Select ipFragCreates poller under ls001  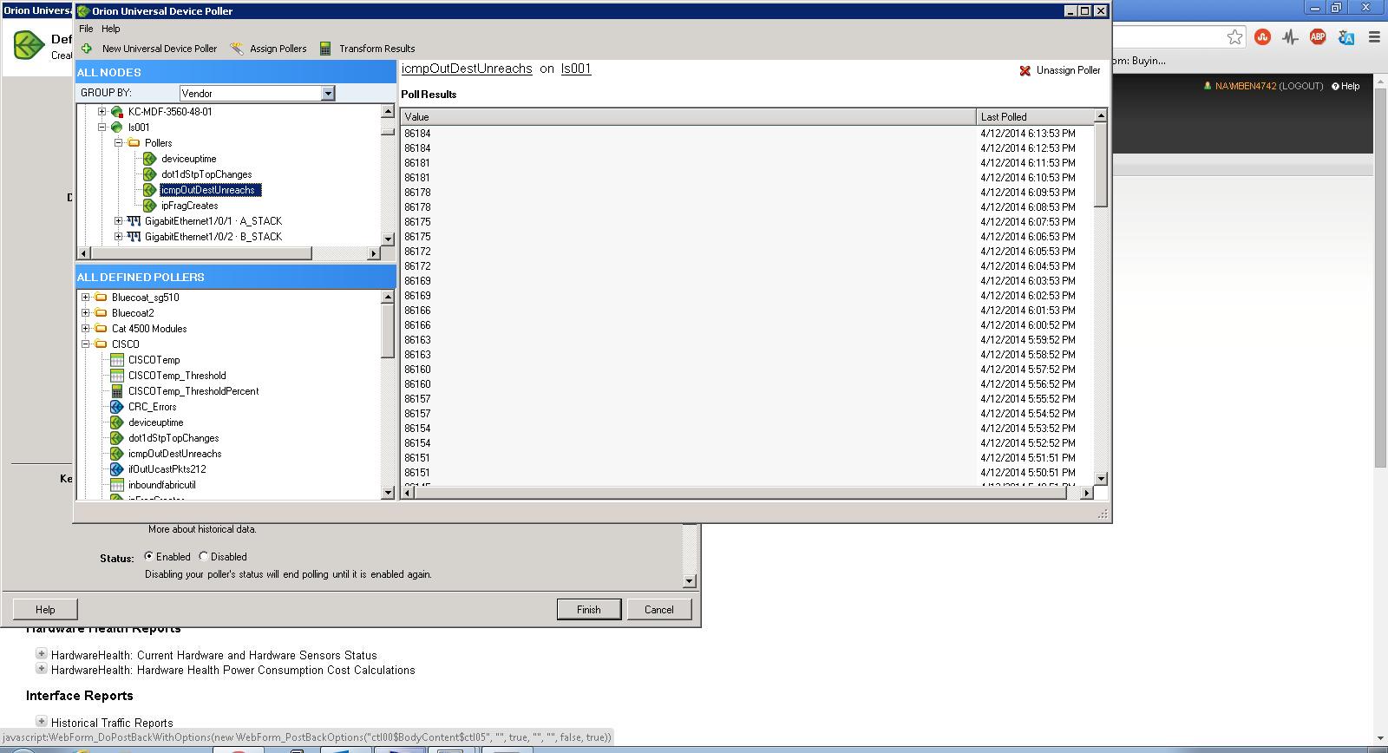[x=189, y=206]
